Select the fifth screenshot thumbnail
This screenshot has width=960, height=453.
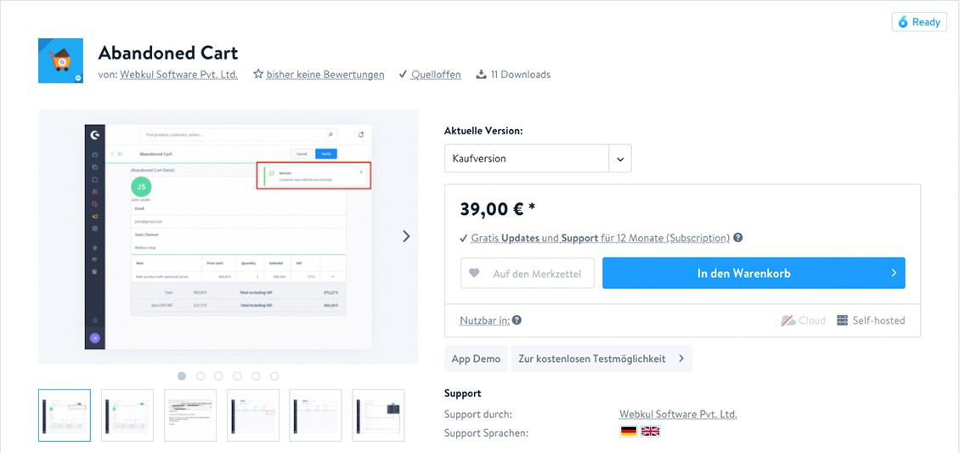316,415
